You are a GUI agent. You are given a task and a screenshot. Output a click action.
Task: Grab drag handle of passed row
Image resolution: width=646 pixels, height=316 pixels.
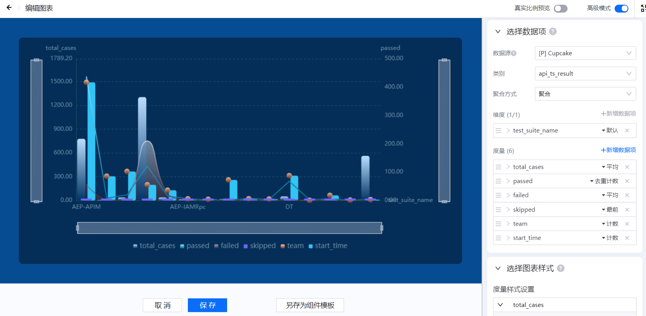(x=499, y=181)
